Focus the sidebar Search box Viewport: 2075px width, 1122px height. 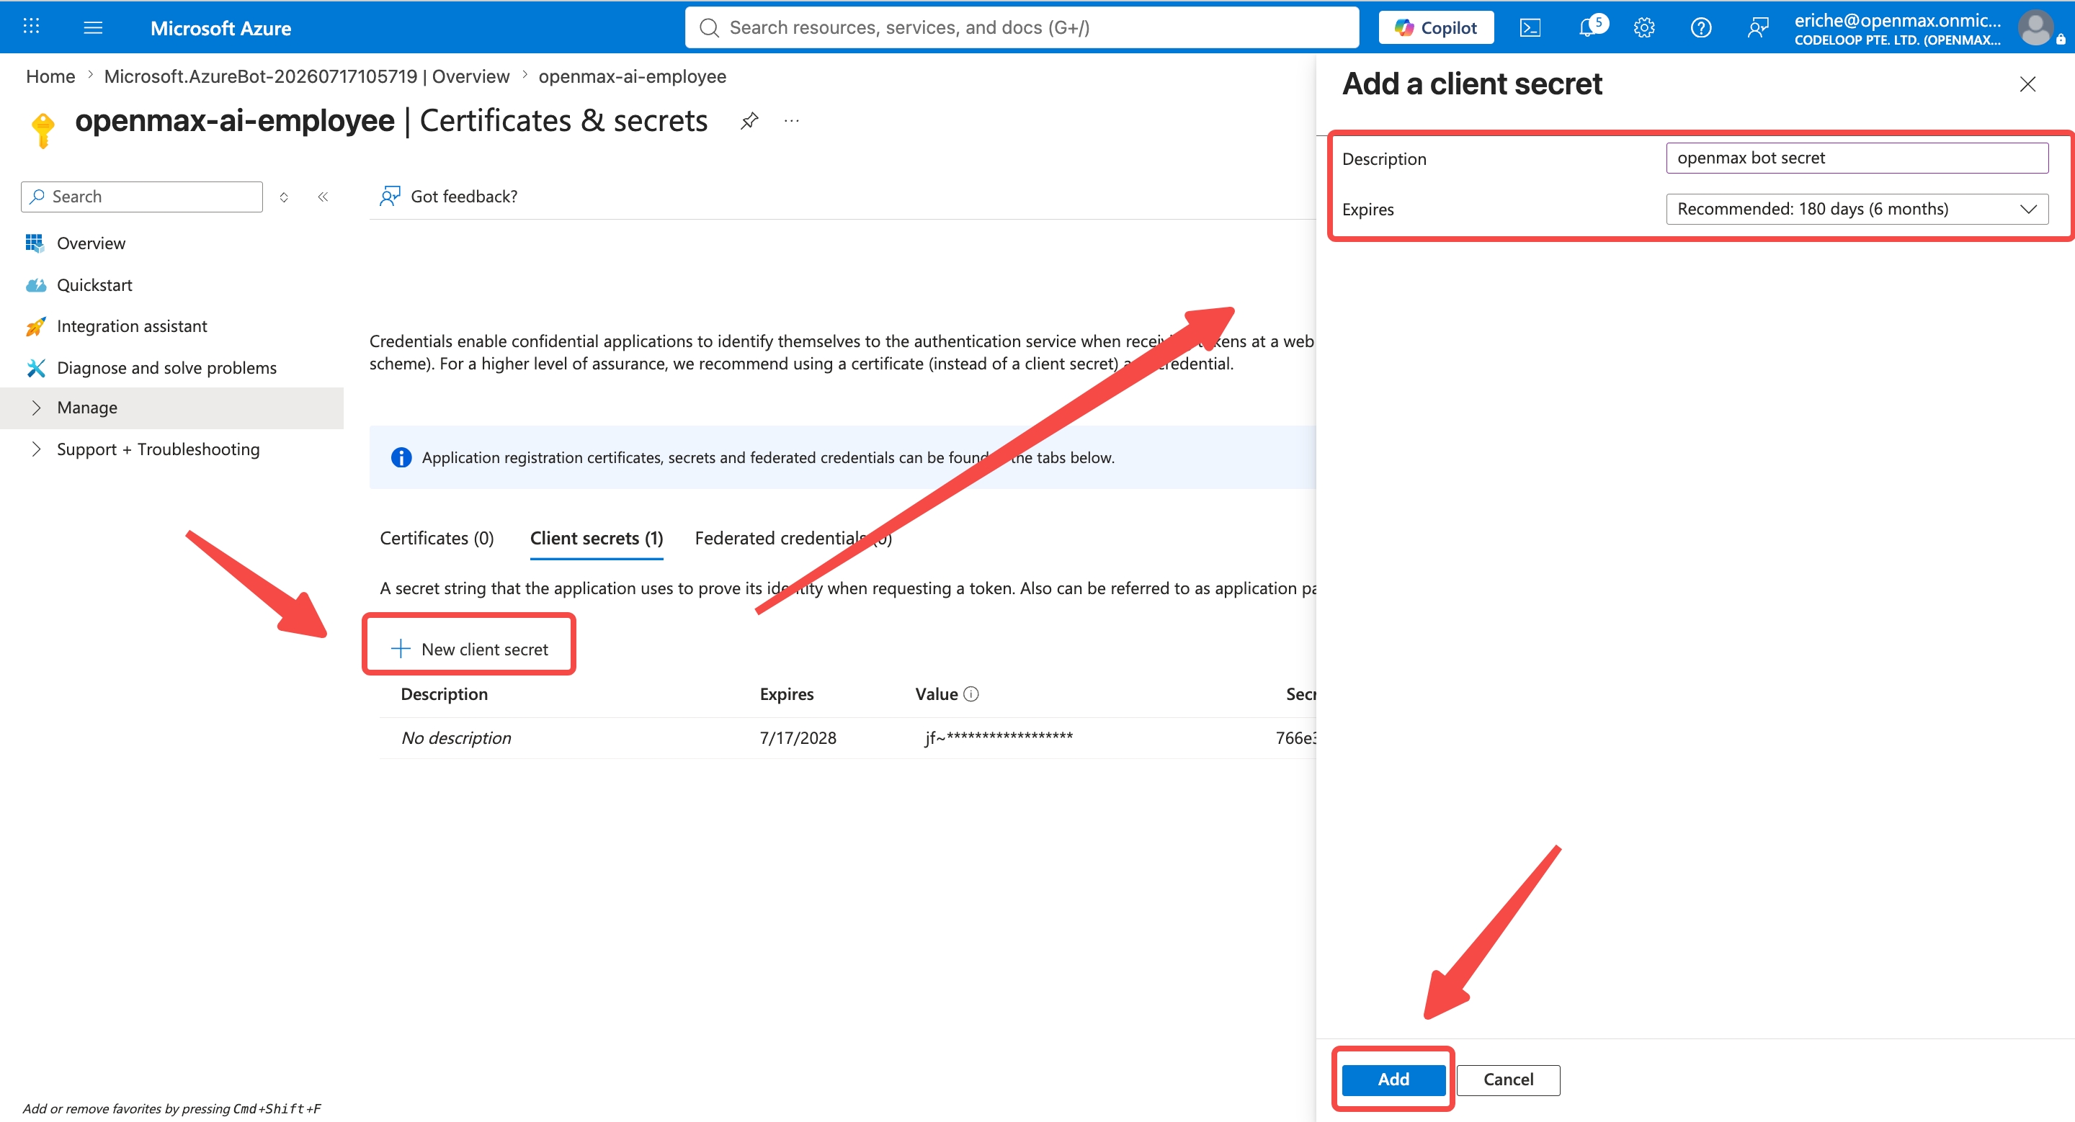[142, 197]
